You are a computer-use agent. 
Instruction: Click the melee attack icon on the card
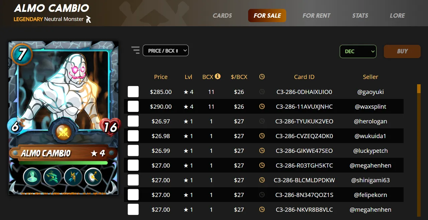(x=63, y=132)
